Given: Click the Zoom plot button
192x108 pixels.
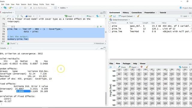Looking at the screenshot, I should [x=122, y=67].
